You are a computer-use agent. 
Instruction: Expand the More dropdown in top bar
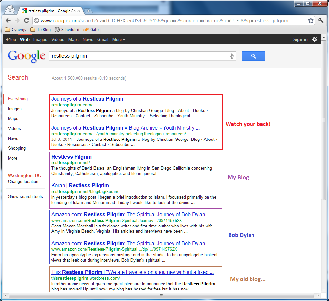coord(119,39)
